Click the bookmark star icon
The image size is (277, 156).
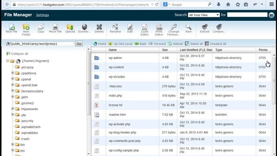click(238, 4)
